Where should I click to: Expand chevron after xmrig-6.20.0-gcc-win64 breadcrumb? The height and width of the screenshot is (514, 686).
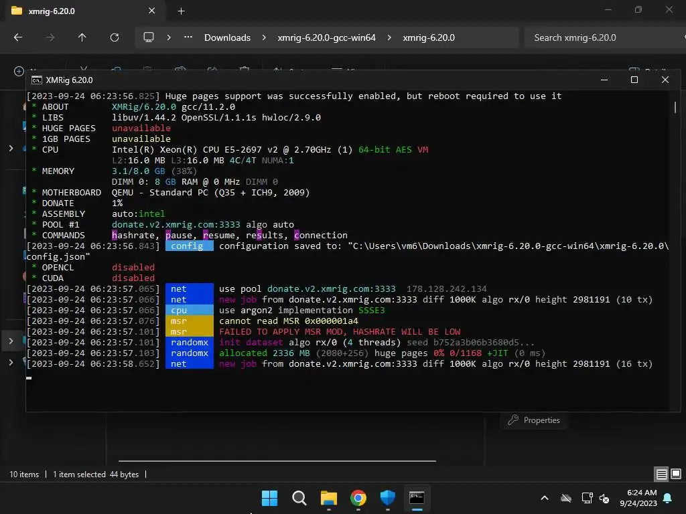point(389,37)
